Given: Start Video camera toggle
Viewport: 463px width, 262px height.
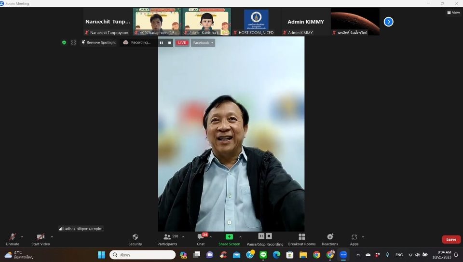Looking at the screenshot, I should [x=41, y=239].
